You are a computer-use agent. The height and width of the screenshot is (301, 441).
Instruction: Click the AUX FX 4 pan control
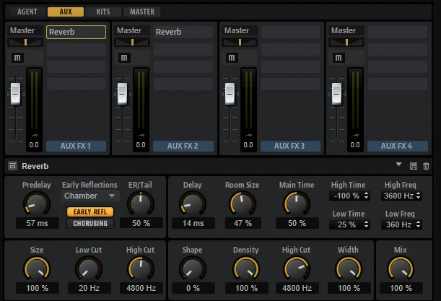346,42
